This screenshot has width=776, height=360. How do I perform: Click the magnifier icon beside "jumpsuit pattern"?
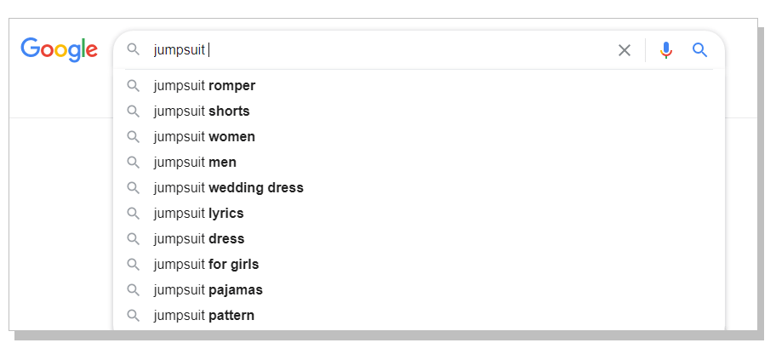click(x=133, y=316)
